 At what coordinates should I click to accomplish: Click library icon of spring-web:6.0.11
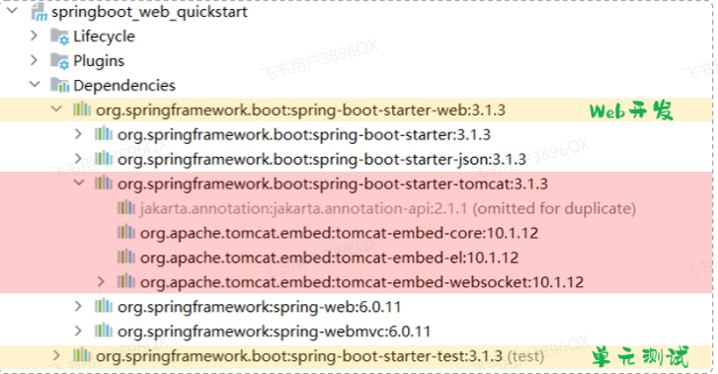(104, 306)
